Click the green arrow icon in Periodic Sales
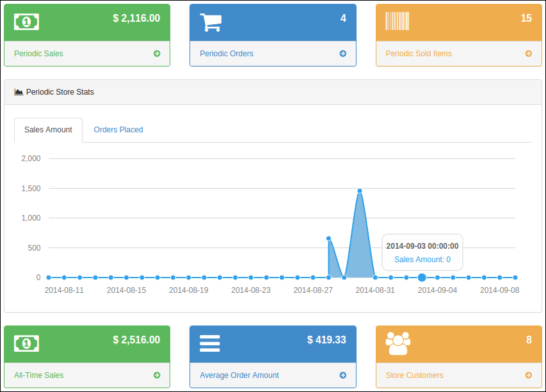The height and width of the screenshot is (392, 546). (x=157, y=54)
